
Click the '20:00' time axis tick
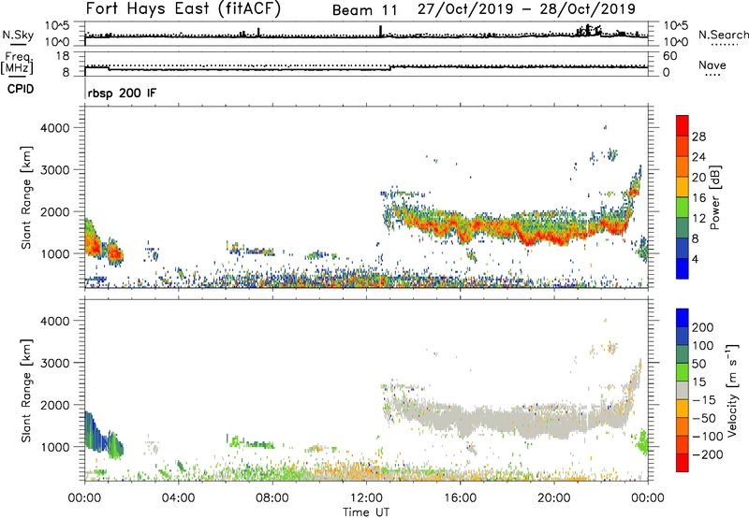[x=553, y=498]
